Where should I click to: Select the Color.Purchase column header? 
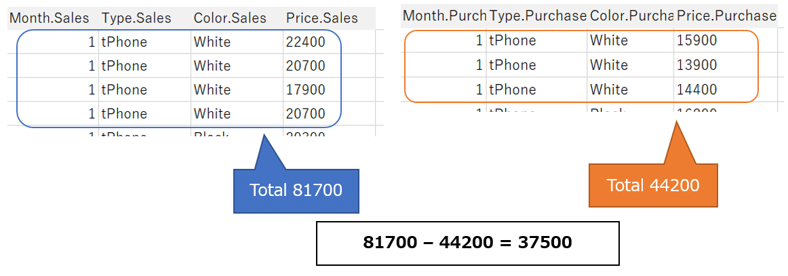(x=630, y=16)
